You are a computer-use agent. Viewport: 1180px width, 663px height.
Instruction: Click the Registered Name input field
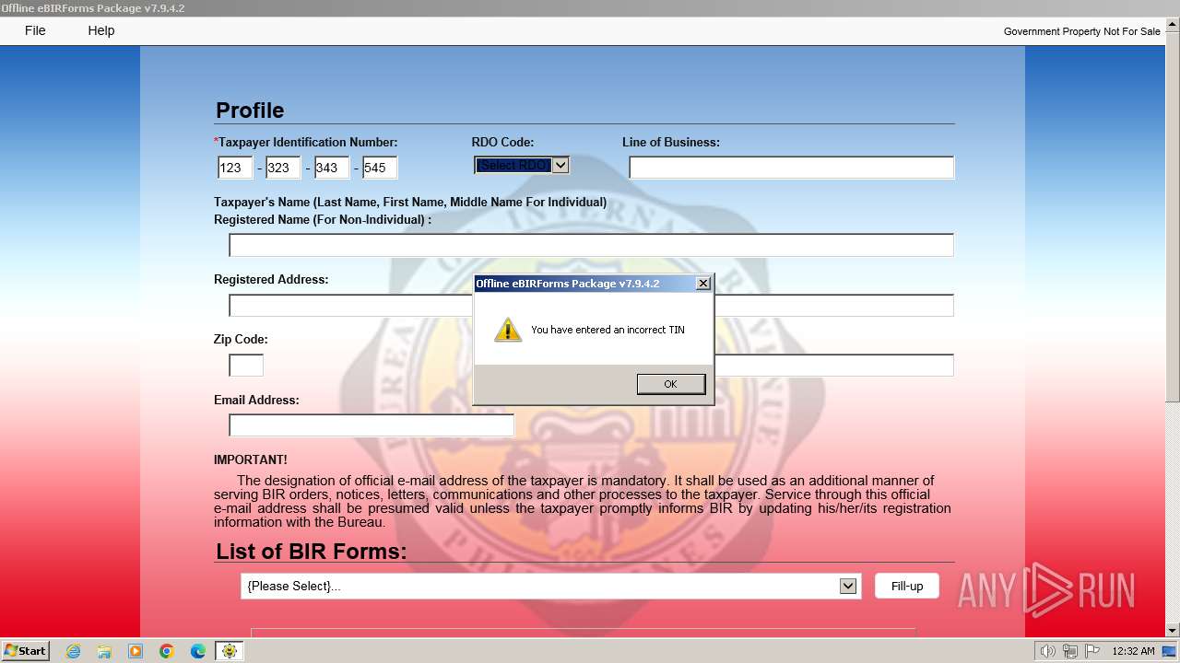pyautogui.click(x=591, y=245)
